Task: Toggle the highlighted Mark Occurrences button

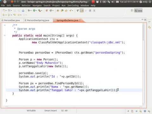Action: [x=82, y=10]
